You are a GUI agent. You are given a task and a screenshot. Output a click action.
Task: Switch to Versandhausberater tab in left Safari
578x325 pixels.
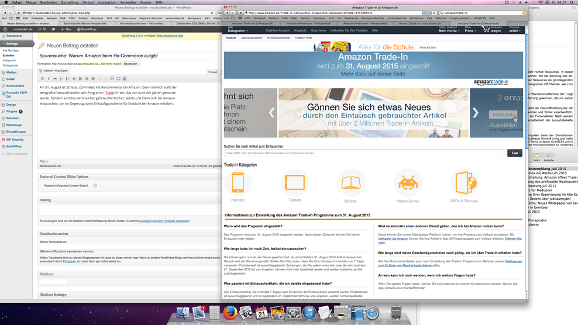(x=142, y=23)
